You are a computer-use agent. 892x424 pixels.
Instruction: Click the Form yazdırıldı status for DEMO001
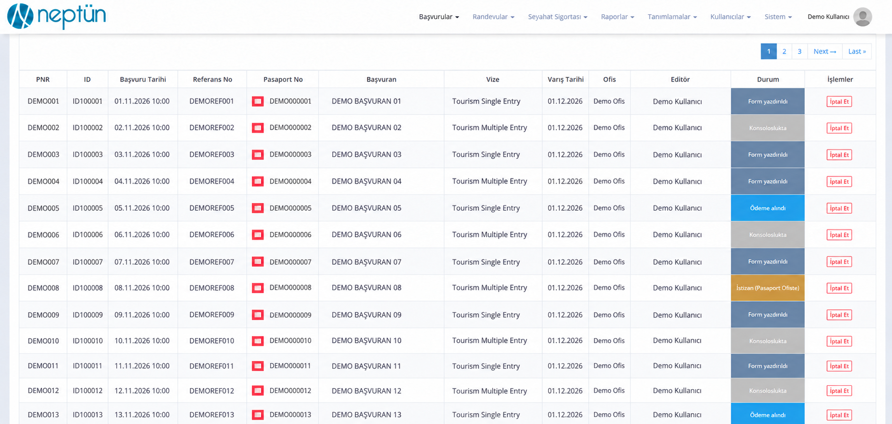coord(768,101)
